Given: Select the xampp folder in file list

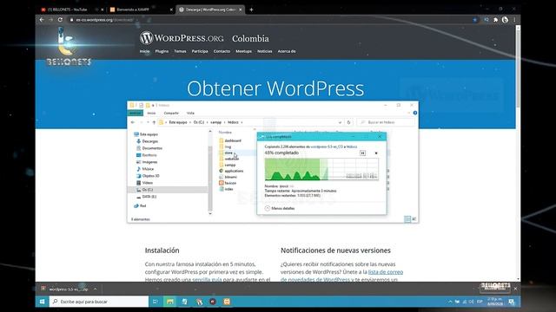Looking at the screenshot, I should pos(228,165).
